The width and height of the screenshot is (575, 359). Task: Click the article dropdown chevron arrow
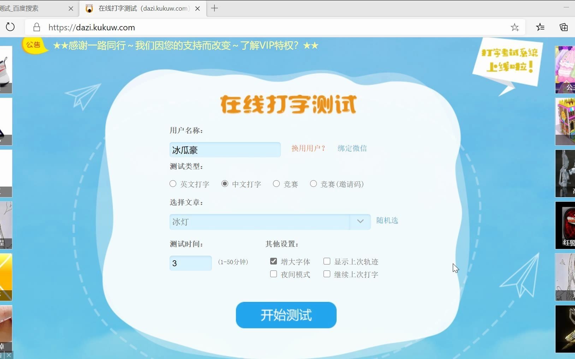tap(360, 221)
